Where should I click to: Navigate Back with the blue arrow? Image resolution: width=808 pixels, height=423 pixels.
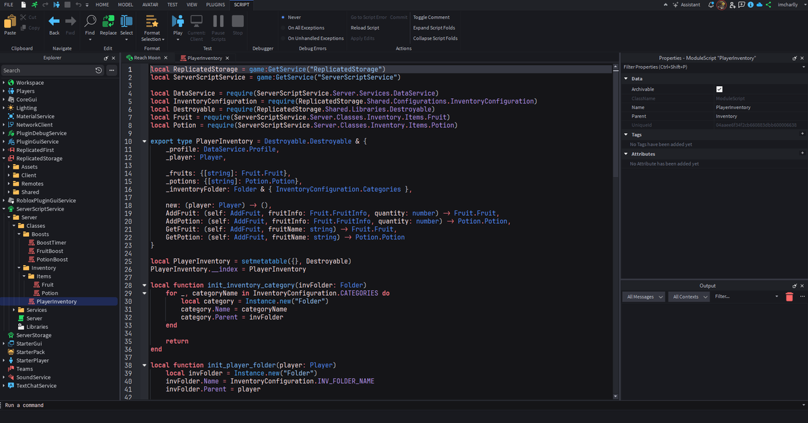click(54, 22)
